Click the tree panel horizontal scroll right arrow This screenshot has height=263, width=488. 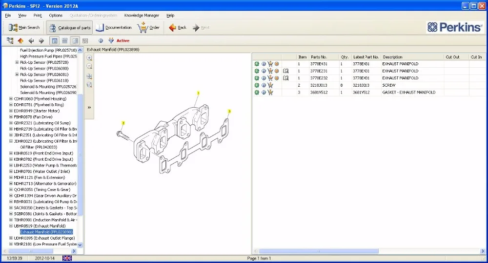[74, 251]
